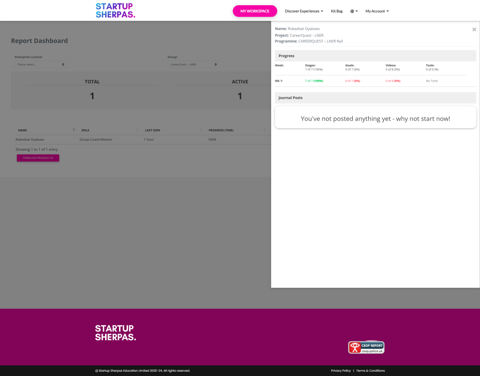Click the Programme CAREERQUEST – LNER Rail text

click(x=309, y=41)
